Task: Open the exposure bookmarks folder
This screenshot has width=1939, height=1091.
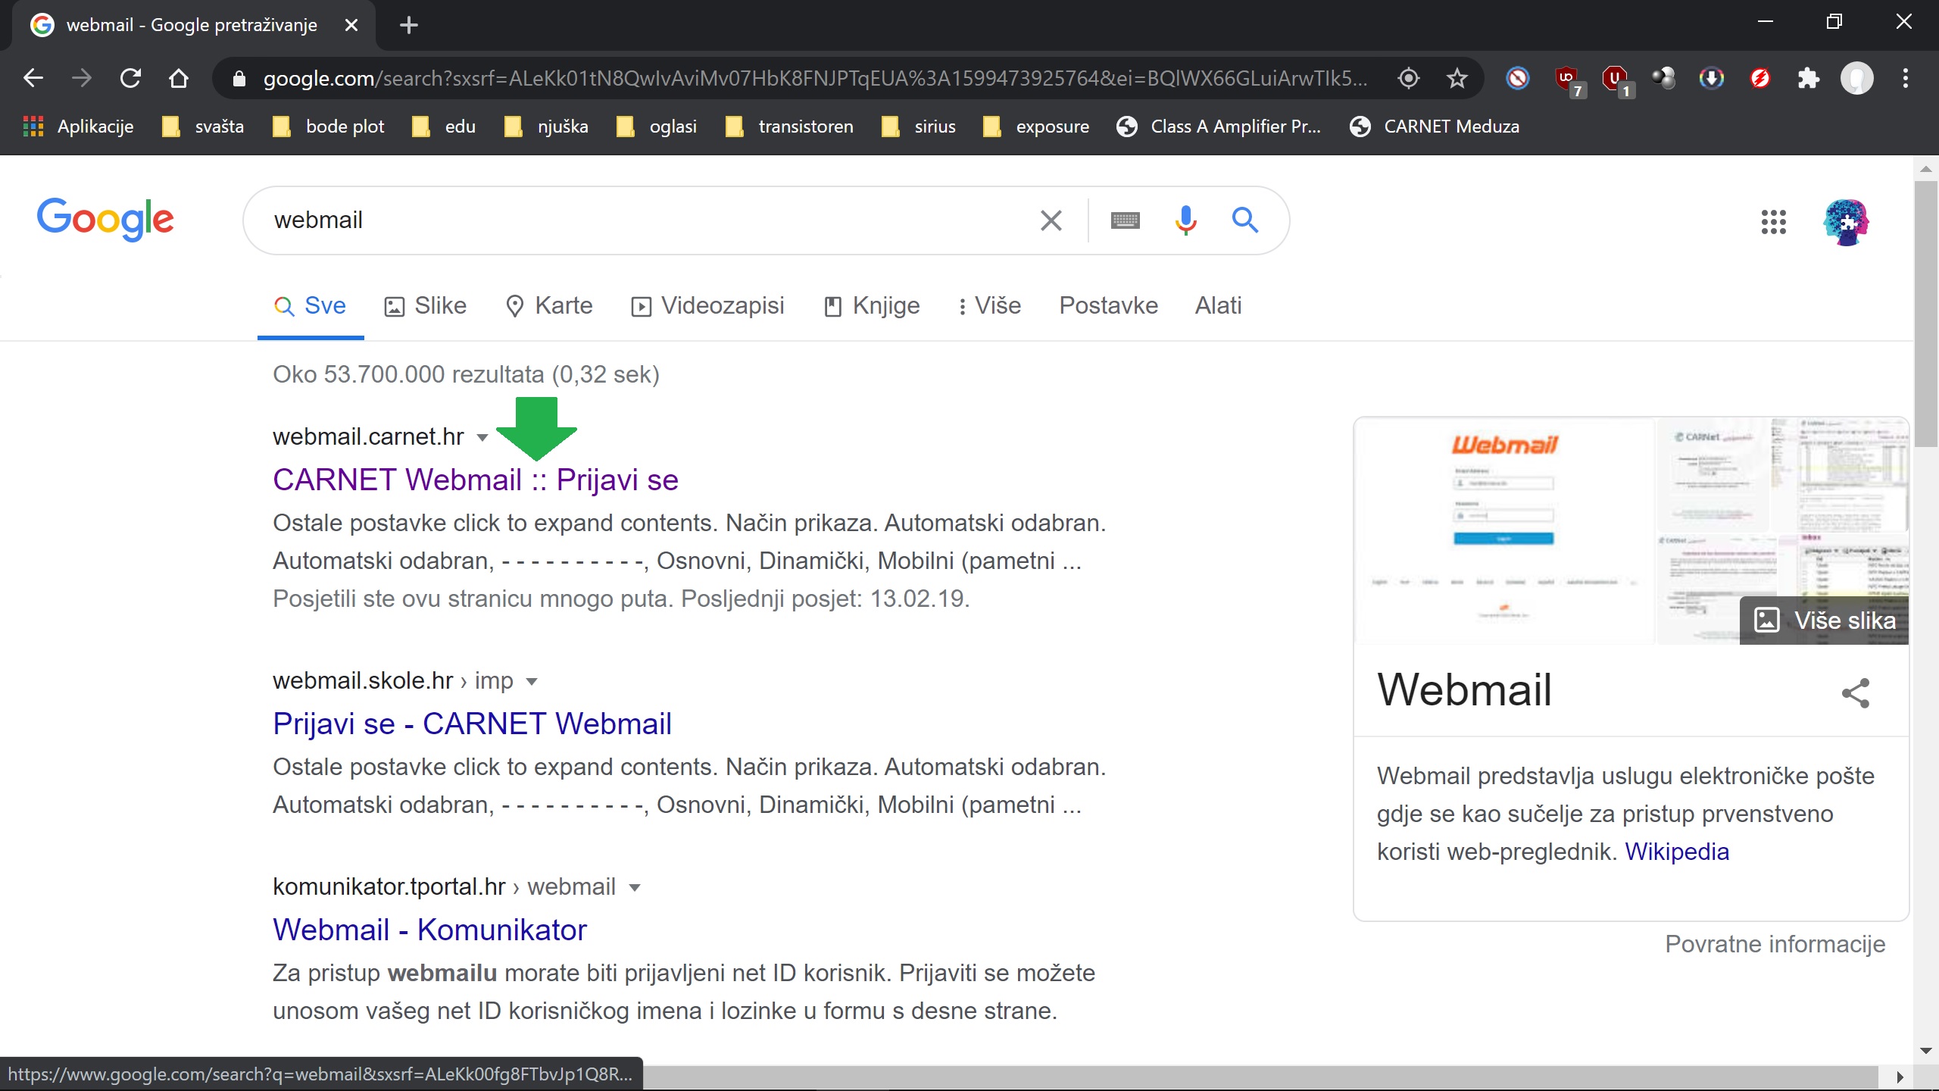Action: pos(1035,127)
